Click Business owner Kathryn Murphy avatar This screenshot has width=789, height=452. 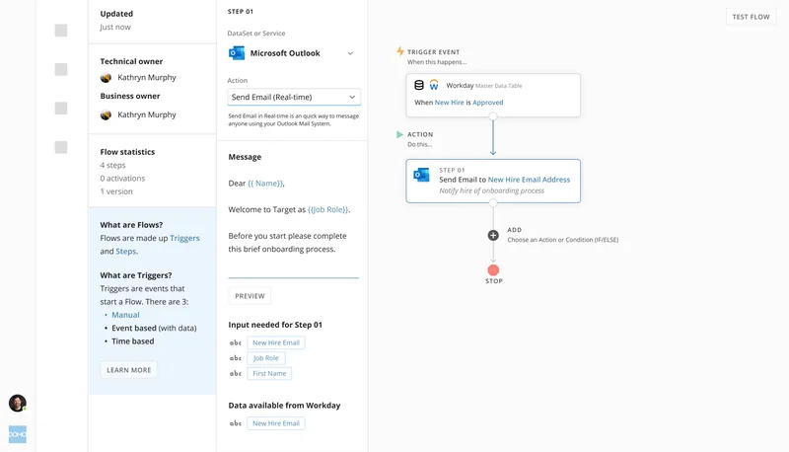coord(106,114)
